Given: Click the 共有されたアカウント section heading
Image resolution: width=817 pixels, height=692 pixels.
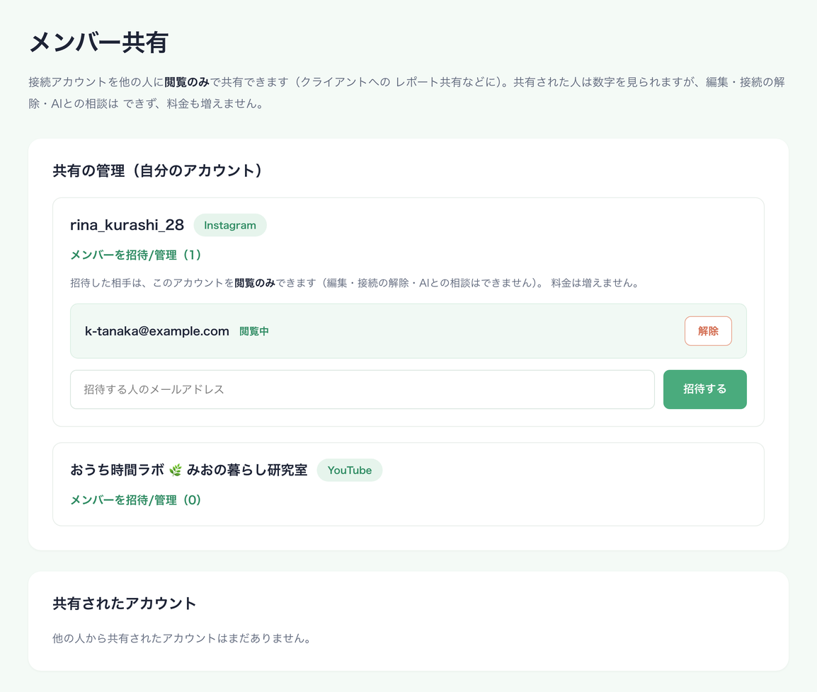Looking at the screenshot, I should tap(124, 603).
